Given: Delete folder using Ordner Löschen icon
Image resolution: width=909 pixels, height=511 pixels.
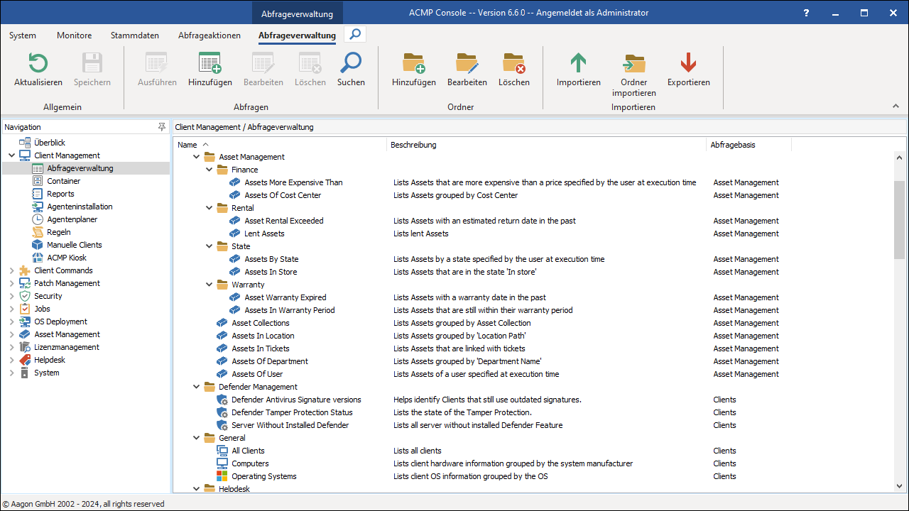Looking at the screenshot, I should click(x=513, y=64).
